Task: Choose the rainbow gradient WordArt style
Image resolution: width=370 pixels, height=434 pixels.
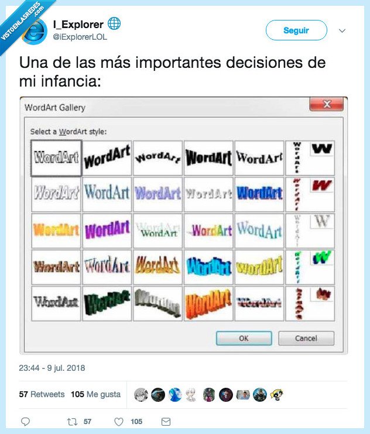Action: click(x=208, y=230)
